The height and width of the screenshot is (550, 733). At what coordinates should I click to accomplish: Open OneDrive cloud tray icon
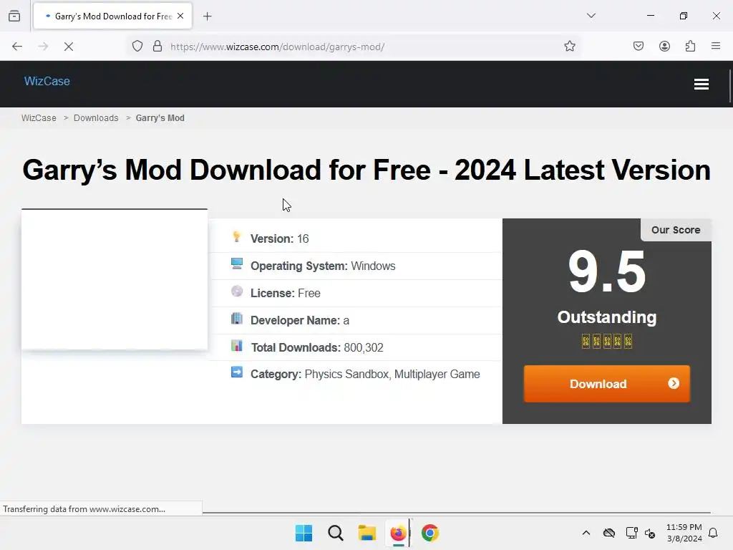tap(609, 533)
